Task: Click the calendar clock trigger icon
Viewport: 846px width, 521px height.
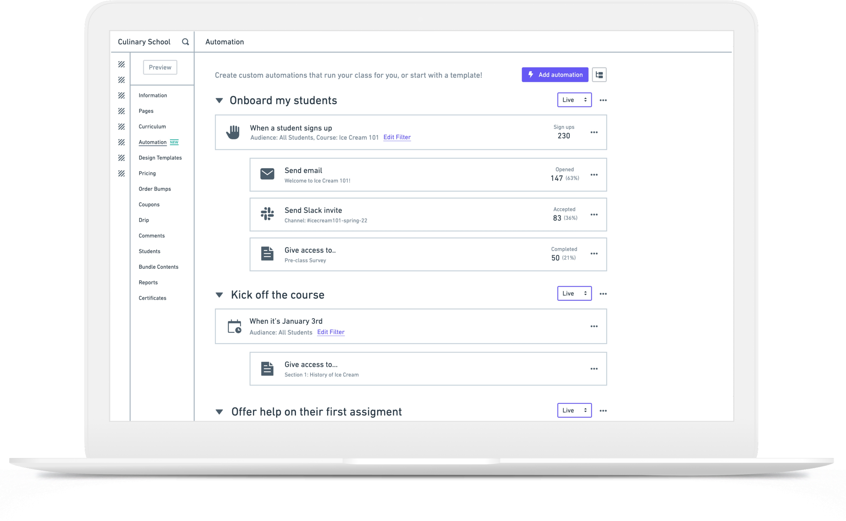Action: point(234,326)
